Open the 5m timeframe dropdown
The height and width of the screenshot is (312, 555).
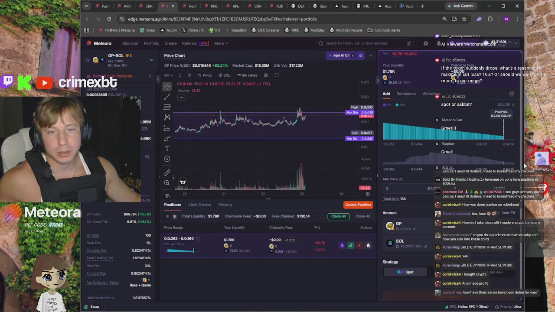(168, 75)
